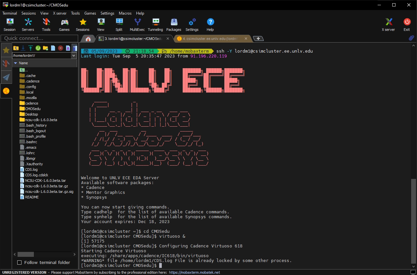Refresh the SFTP folder listing
The height and width of the screenshot is (275, 417).
[38, 48]
